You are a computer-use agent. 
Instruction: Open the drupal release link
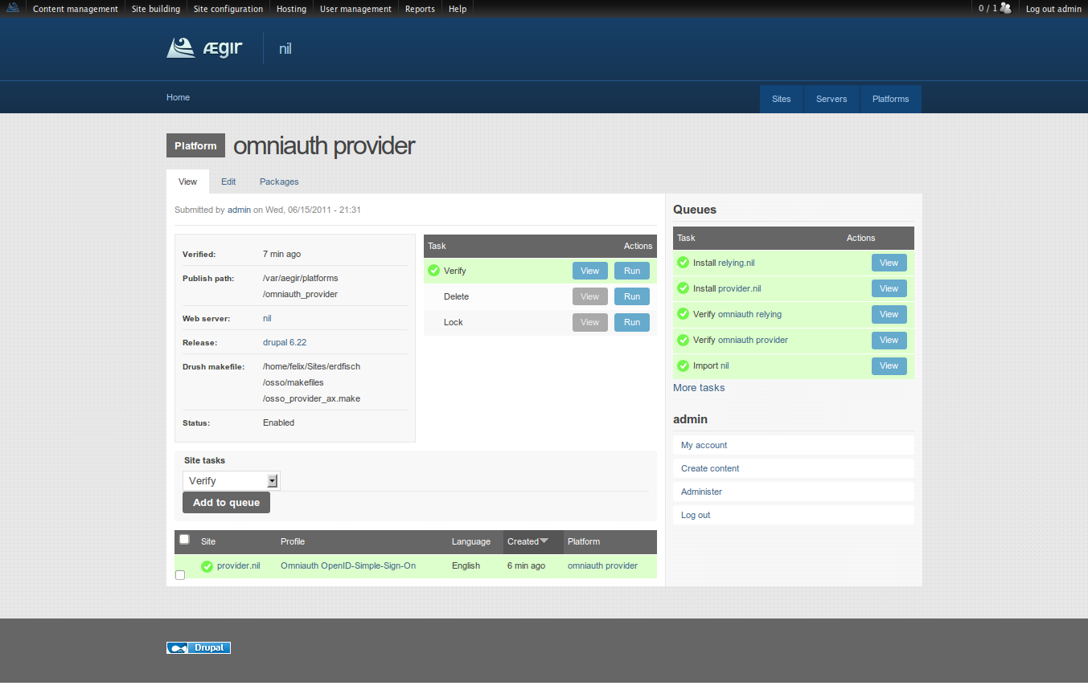(275, 342)
